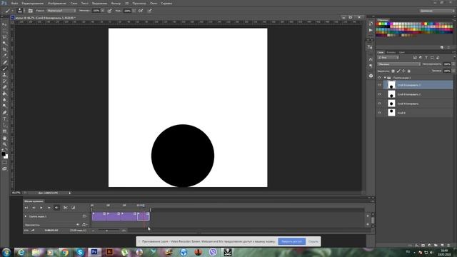Filter layers by pixel layer icon
This screenshot has width=457, height=257.
[x=415, y=58]
